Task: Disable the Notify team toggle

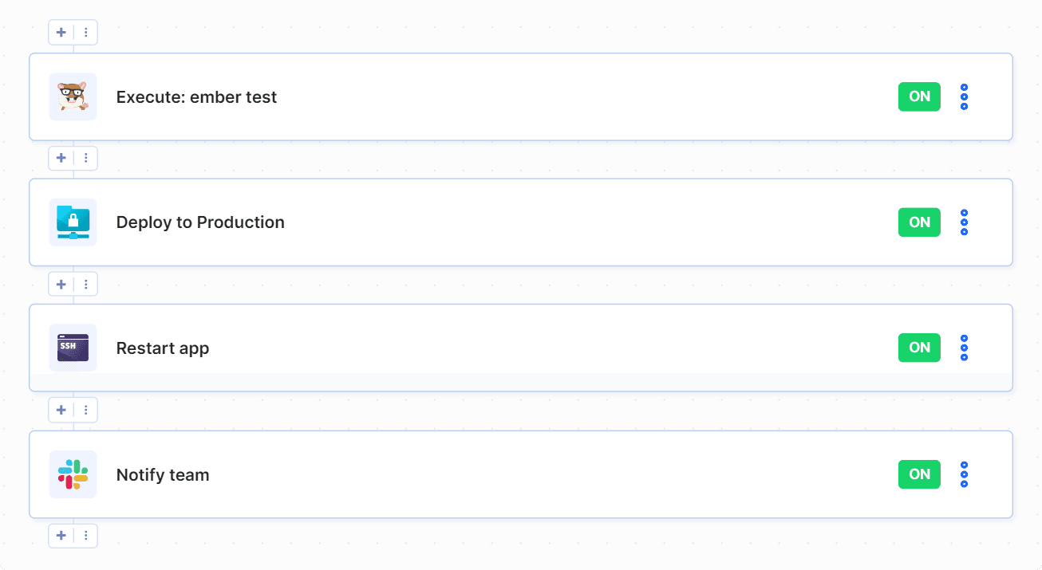Action: (918, 474)
